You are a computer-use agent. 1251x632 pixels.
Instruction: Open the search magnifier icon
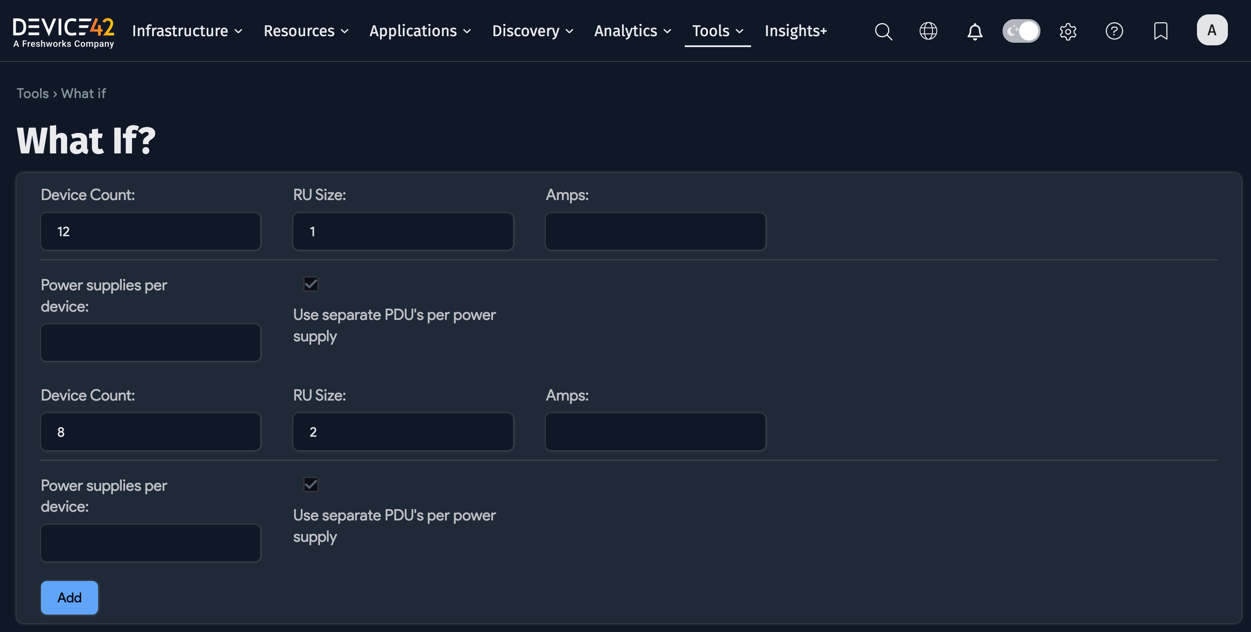[883, 31]
